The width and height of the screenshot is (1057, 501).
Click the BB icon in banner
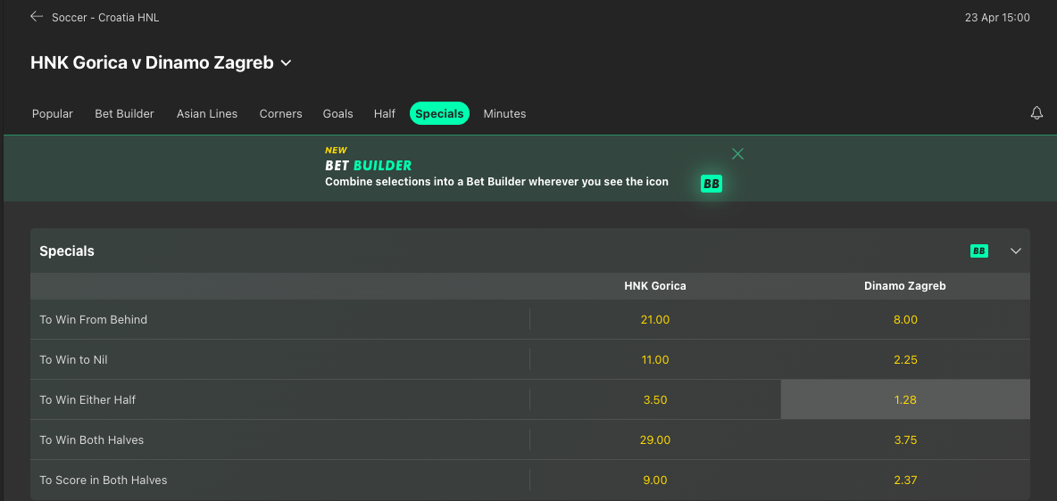tap(711, 184)
